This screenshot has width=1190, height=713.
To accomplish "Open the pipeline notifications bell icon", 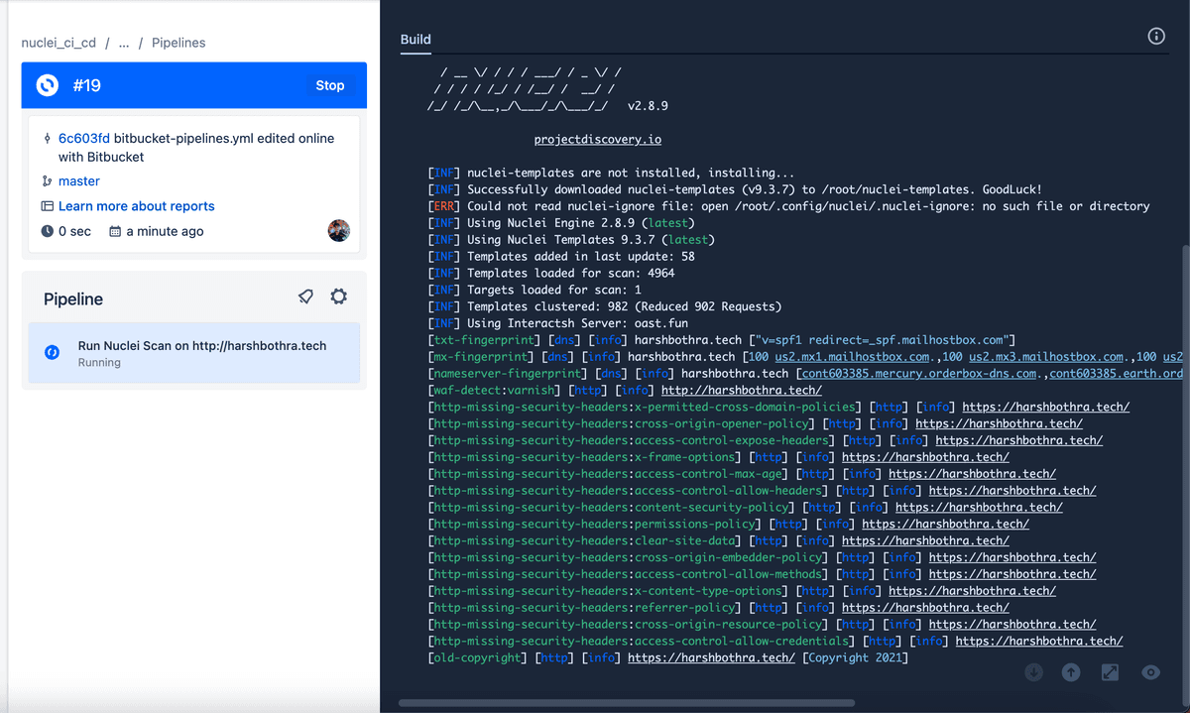I will click(305, 296).
